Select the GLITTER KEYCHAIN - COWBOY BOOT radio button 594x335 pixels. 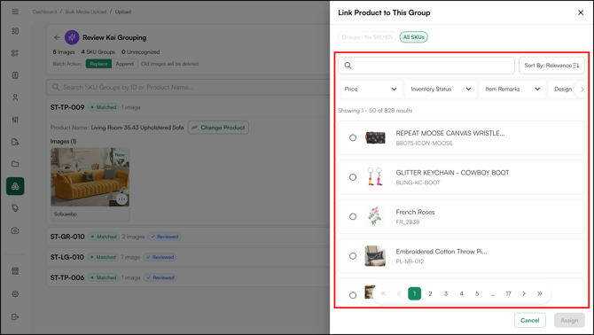[x=353, y=177]
